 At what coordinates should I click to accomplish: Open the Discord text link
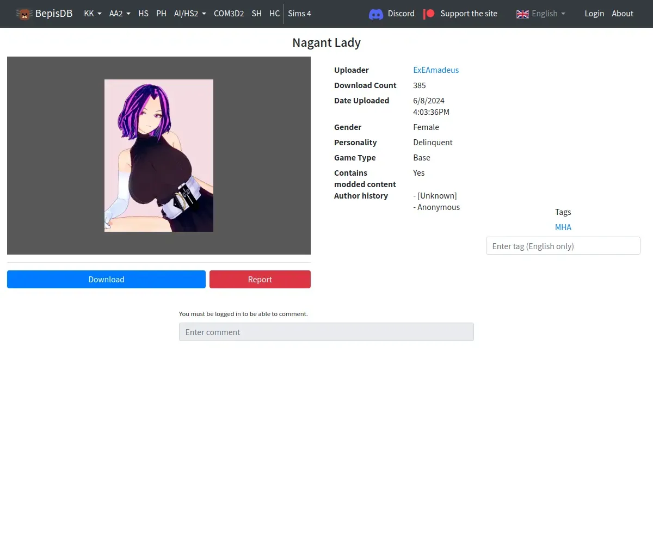click(401, 14)
